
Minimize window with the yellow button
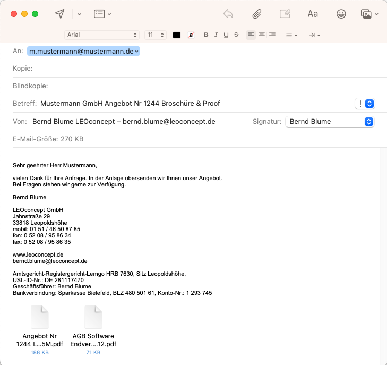(x=24, y=14)
